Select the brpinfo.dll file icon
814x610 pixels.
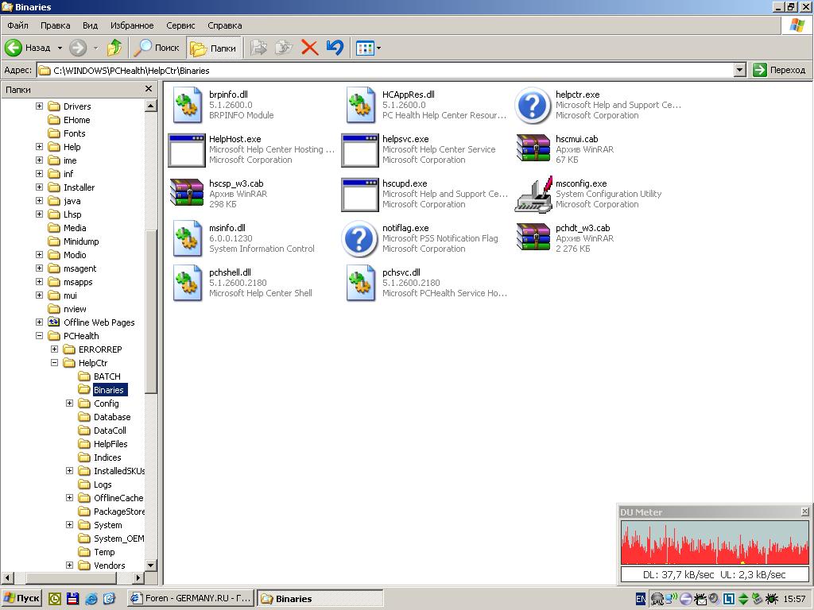[x=187, y=105]
